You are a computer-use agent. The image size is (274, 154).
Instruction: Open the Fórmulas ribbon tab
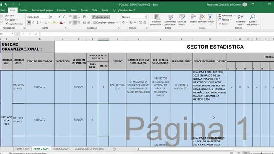point(62,10)
